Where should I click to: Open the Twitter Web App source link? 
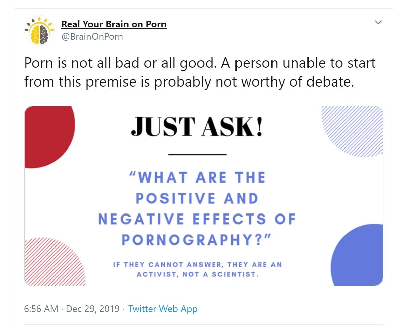(x=163, y=309)
